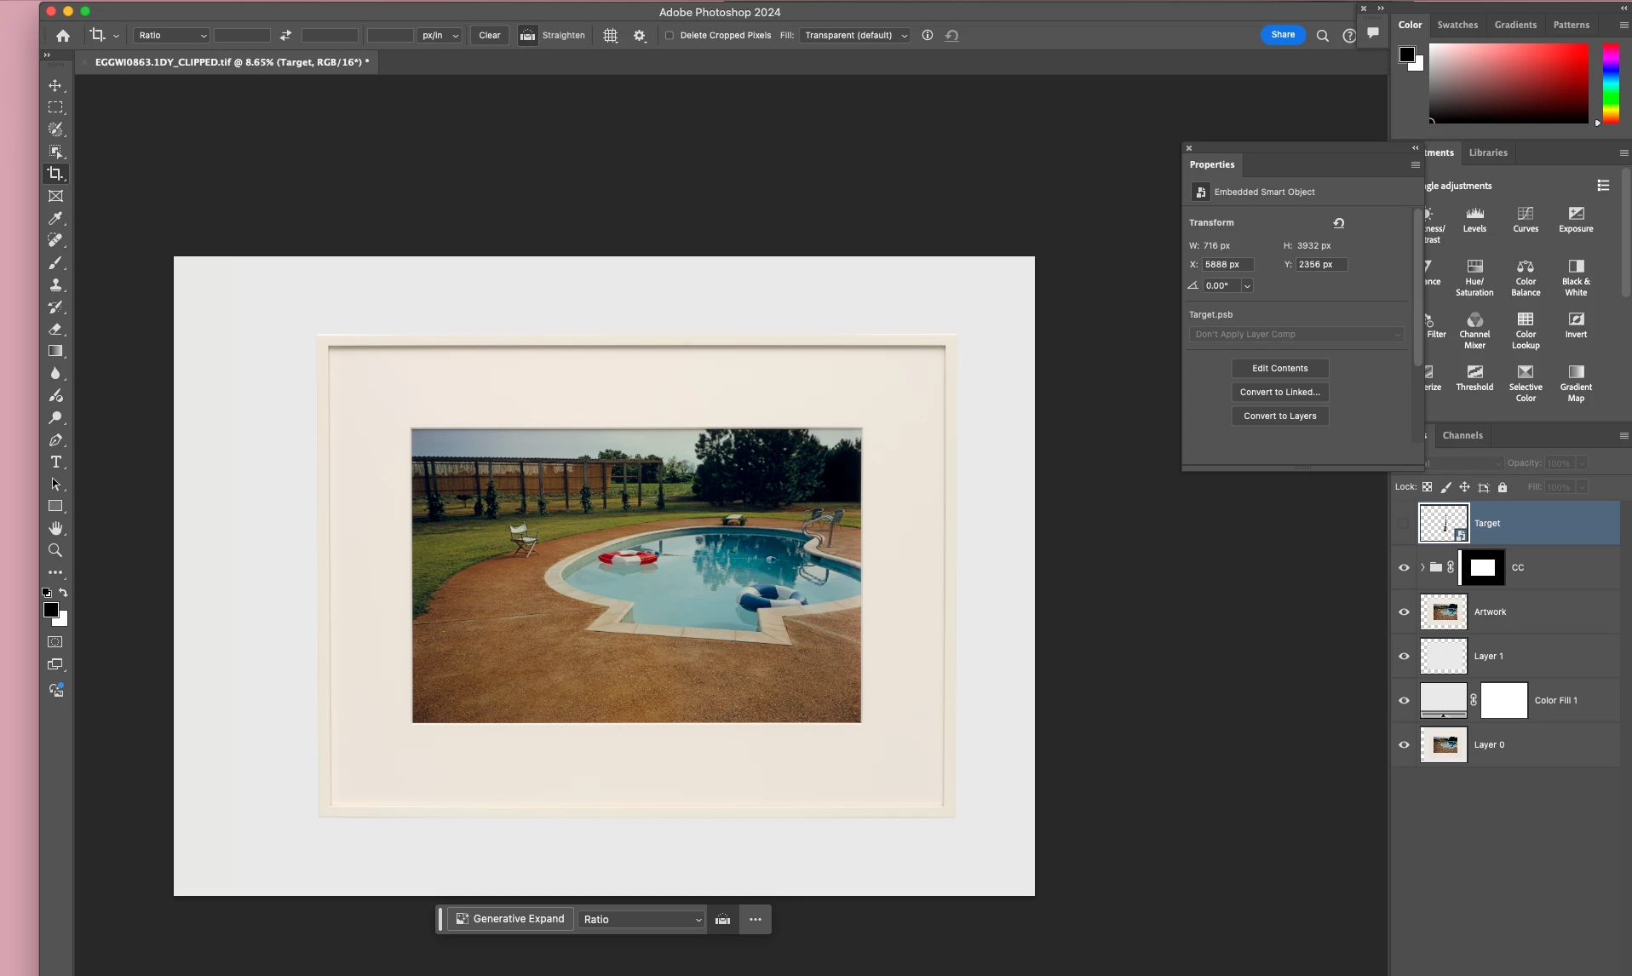The height and width of the screenshot is (976, 1632).
Task: Hide the CC group layer
Action: pos(1404,568)
